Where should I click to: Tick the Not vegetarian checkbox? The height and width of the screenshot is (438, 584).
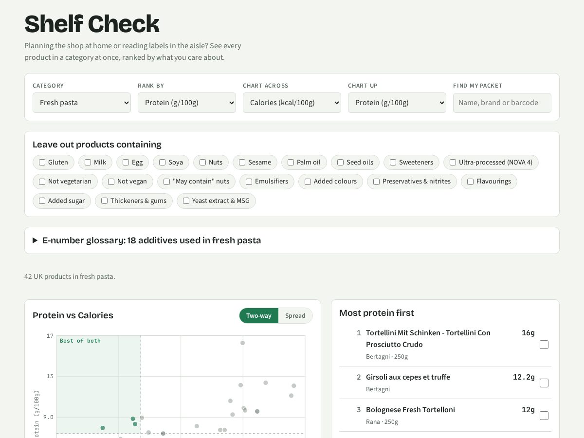click(x=42, y=182)
